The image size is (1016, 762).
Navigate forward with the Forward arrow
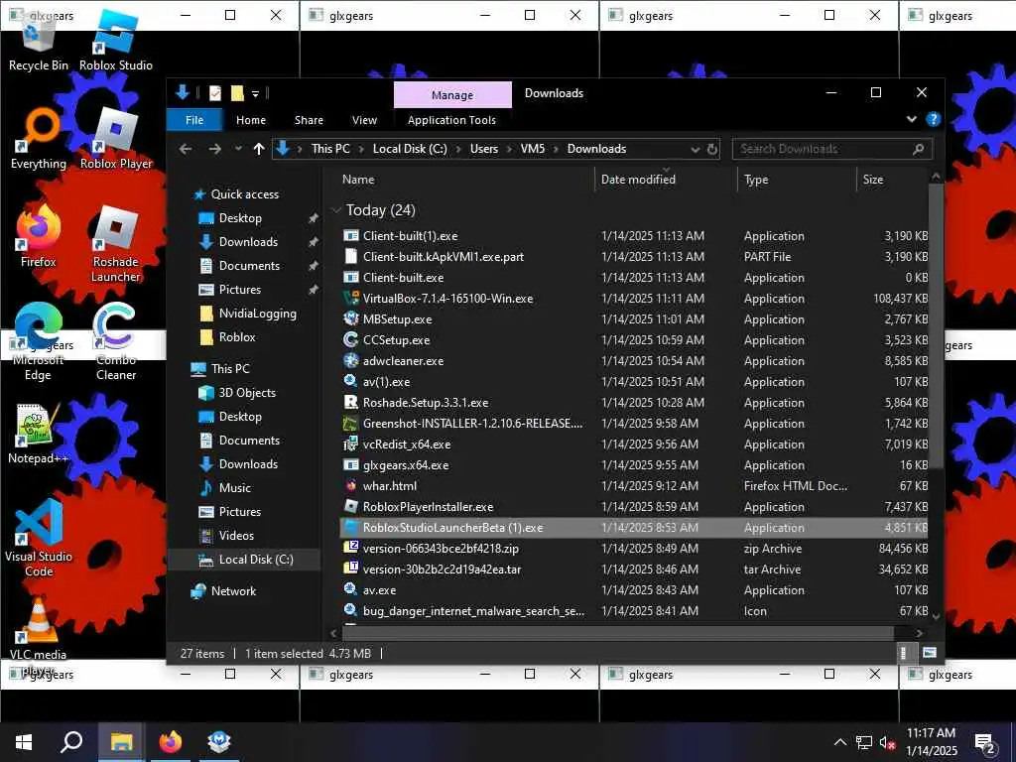[214, 149]
